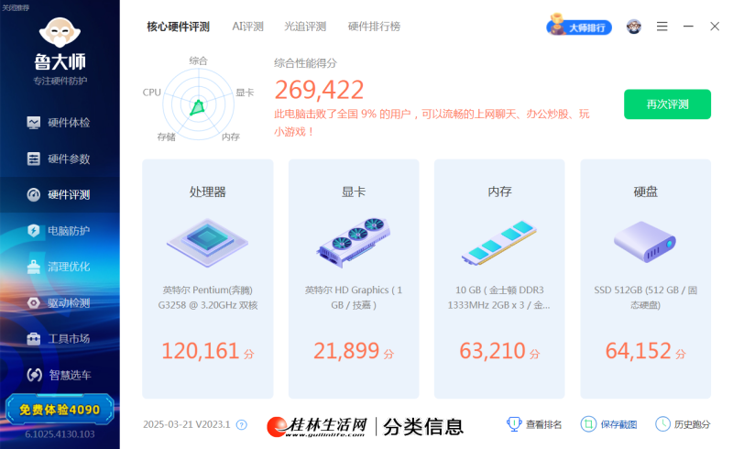Click SSD 512GB disk description

tap(645, 298)
